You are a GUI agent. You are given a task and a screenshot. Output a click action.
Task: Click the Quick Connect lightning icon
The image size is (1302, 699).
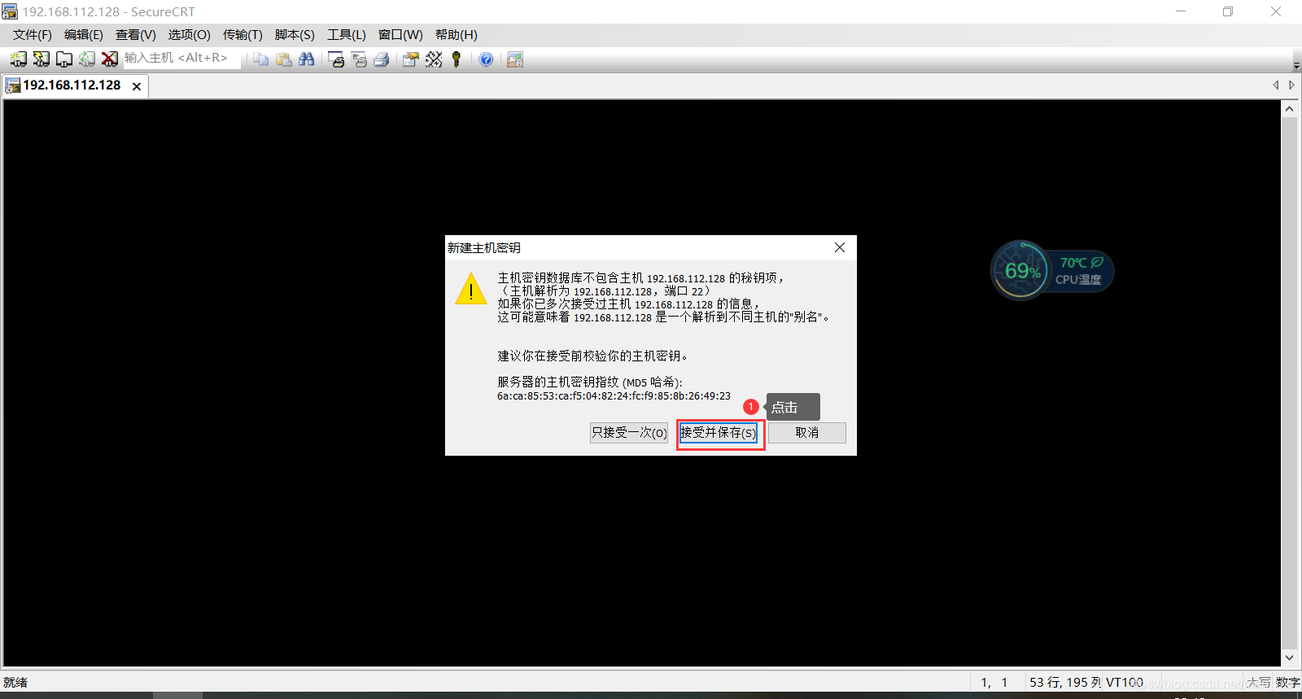[x=41, y=59]
